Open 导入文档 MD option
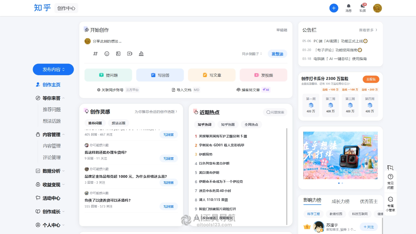416x234 pixels. coord(186,90)
